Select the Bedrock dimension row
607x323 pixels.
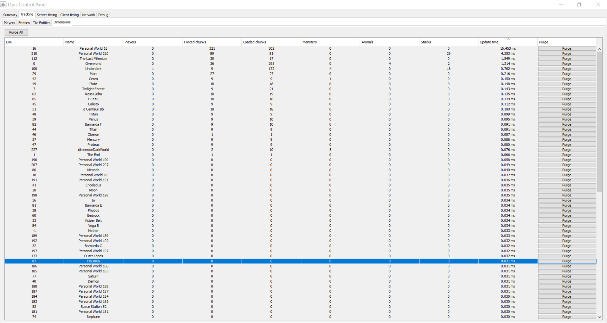coord(271,215)
